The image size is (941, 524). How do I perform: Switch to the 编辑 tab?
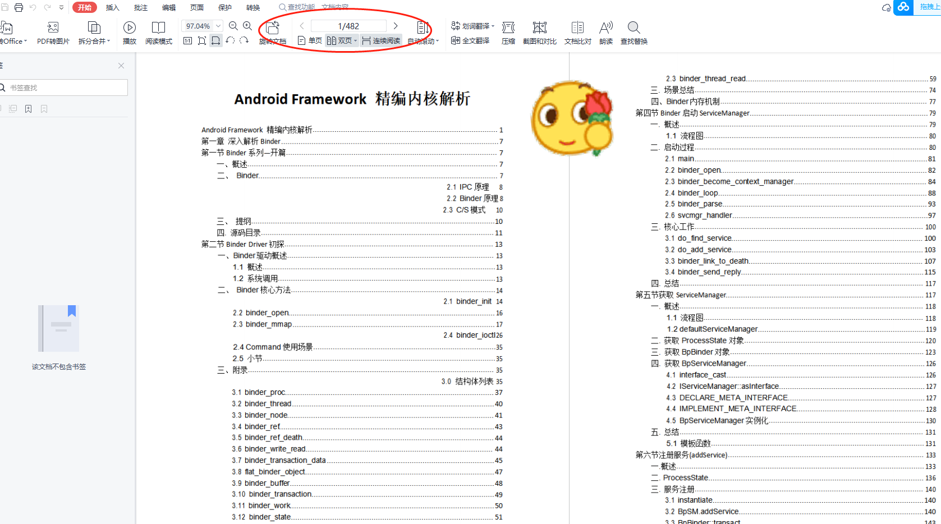click(x=169, y=8)
